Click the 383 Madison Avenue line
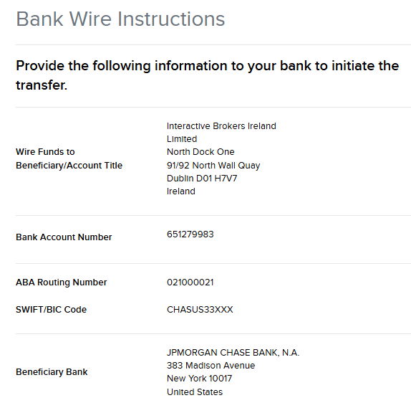 click(211, 366)
